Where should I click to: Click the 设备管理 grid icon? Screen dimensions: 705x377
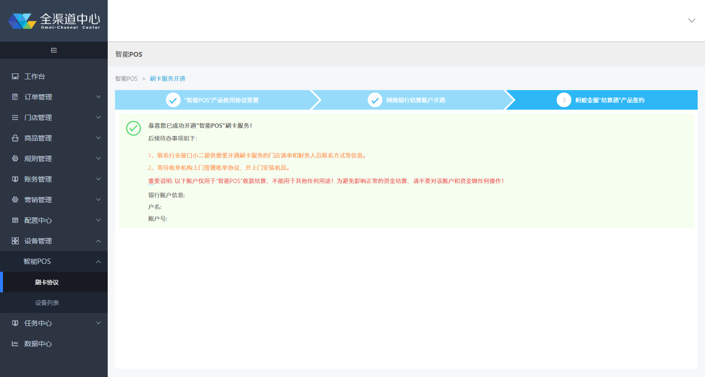(x=15, y=241)
